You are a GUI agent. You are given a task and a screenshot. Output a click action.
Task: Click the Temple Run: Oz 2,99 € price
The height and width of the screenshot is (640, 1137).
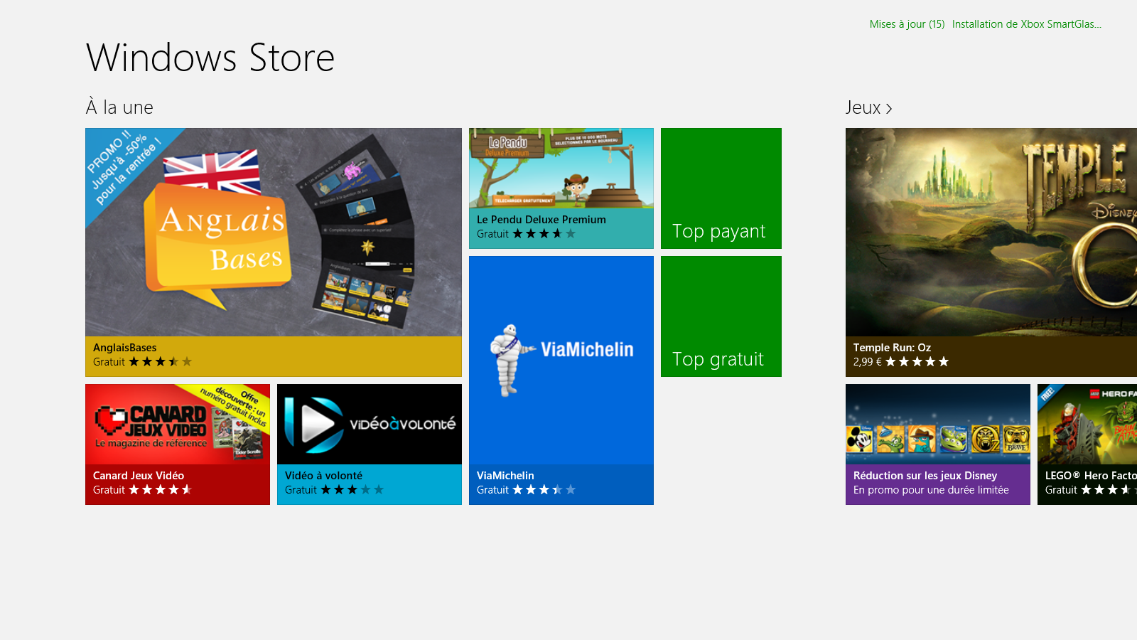click(867, 362)
